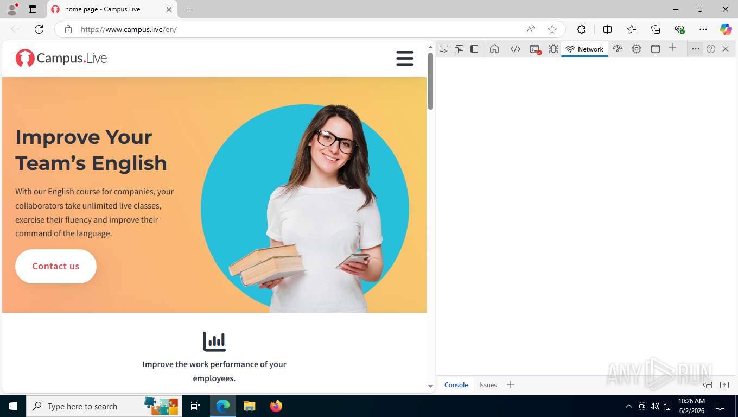Open the Sources bug icon tool
The height and width of the screenshot is (417, 738).
pos(553,49)
